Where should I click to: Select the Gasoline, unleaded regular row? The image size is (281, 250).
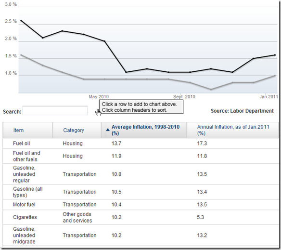140,174
